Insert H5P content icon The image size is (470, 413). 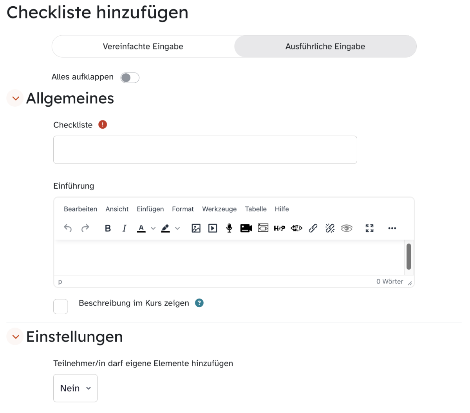pos(279,228)
